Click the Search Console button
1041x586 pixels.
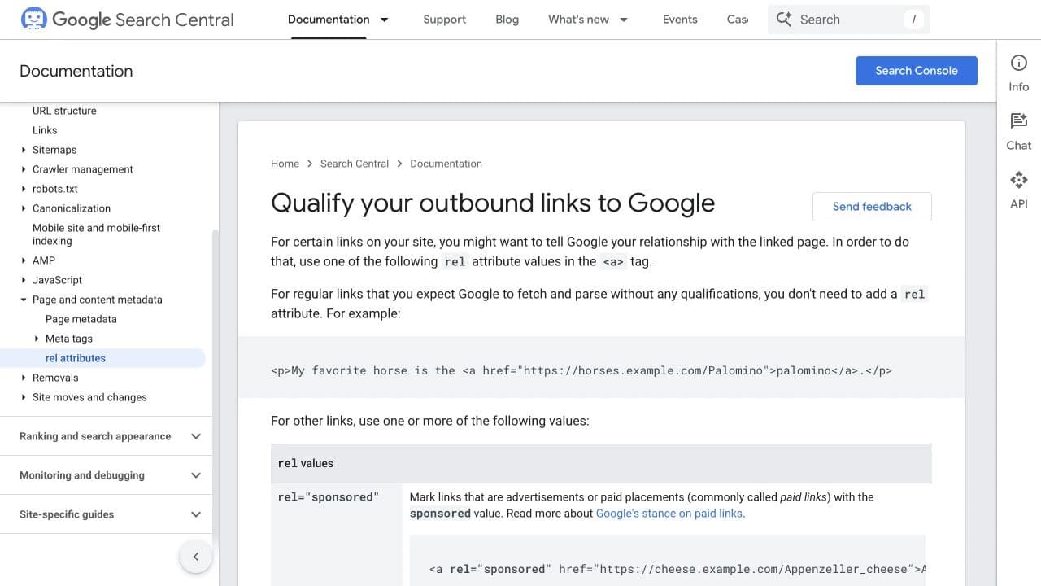(x=917, y=71)
